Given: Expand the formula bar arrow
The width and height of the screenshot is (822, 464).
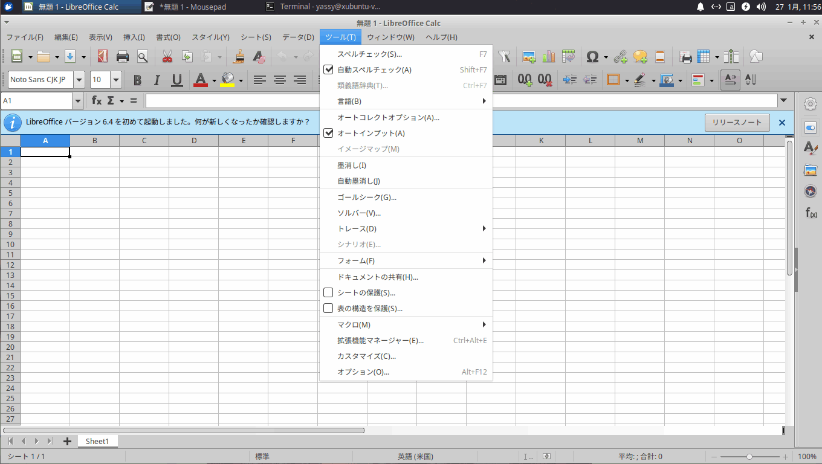Looking at the screenshot, I should tap(784, 100).
